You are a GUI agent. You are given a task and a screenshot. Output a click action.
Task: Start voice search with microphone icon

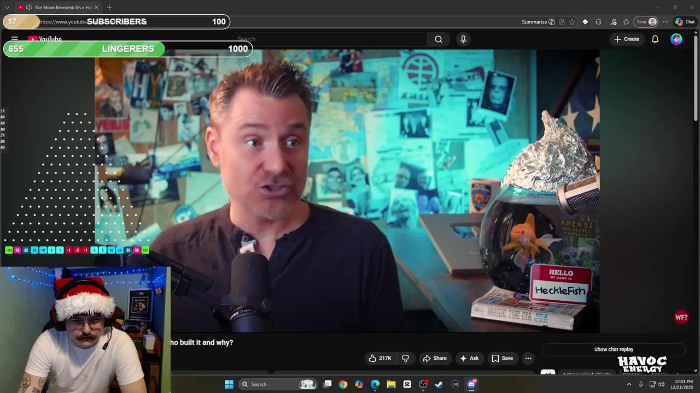tap(463, 39)
